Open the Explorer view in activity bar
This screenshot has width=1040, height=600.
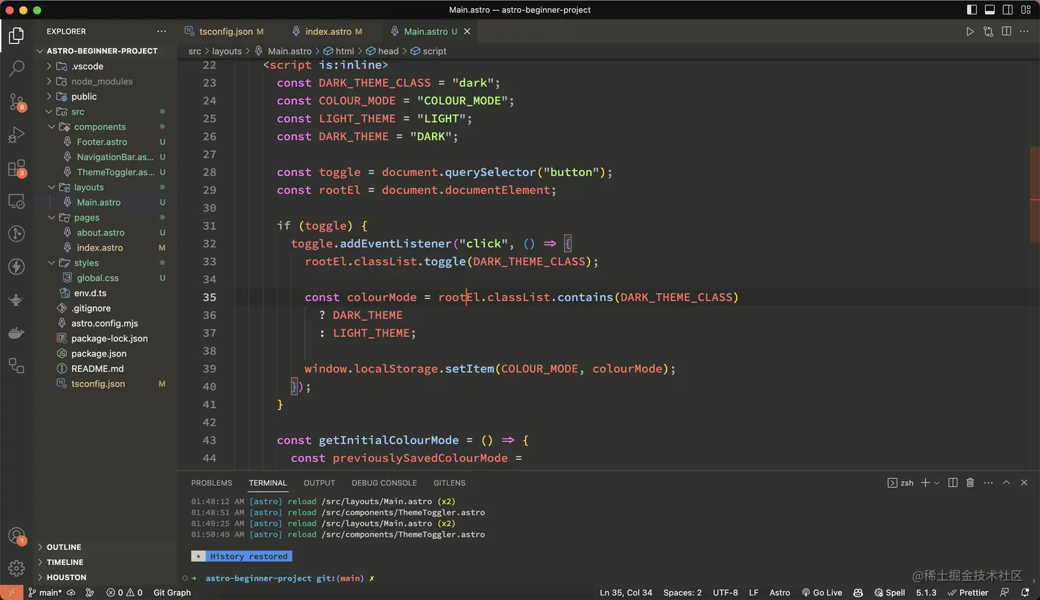[17, 36]
